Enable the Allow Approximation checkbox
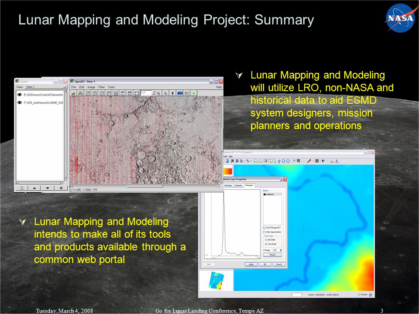Viewport: 419px width, 314px height. (264, 232)
